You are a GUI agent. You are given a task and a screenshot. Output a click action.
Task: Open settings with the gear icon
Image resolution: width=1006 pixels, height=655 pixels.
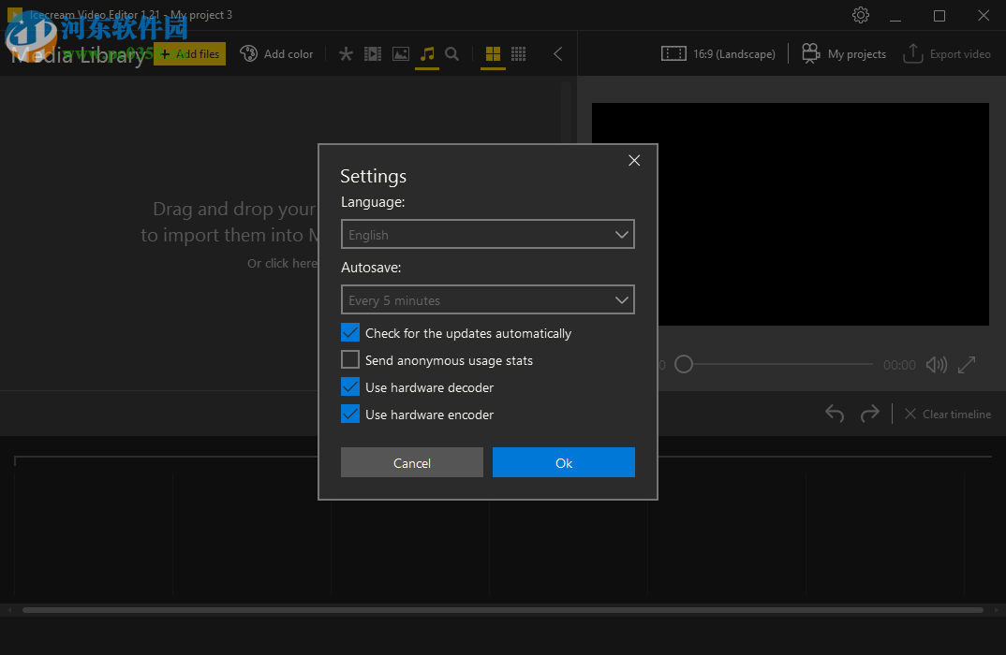[861, 15]
